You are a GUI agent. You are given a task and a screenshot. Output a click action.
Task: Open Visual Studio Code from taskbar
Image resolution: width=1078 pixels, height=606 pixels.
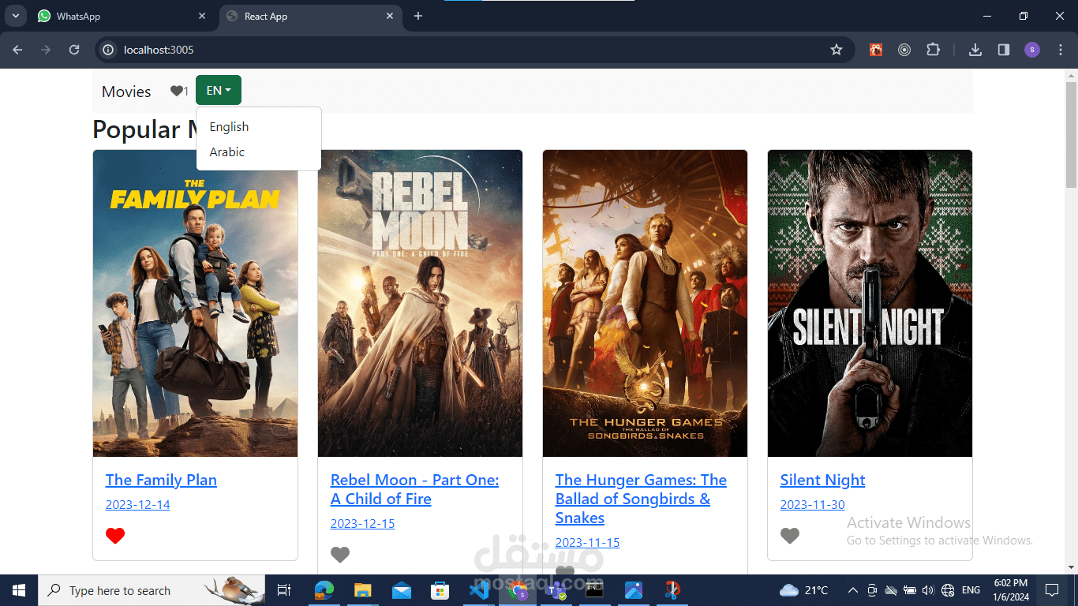click(479, 590)
